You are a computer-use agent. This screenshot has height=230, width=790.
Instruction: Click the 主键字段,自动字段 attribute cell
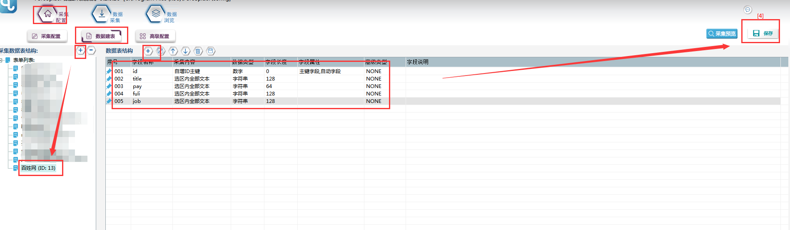point(331,71)
